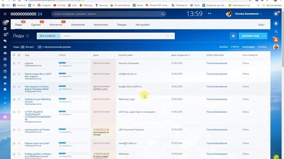Click the 20 без дел counter
Image resolution: width=284 pixels, height=159 pixels.
click(27, 47)
